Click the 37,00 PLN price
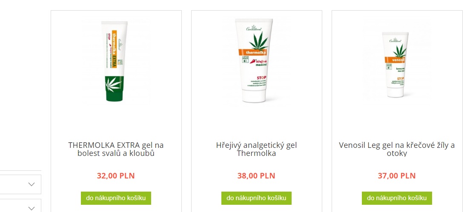The width and height of the screenshot is (467, 212). click(x=397, y=176)
